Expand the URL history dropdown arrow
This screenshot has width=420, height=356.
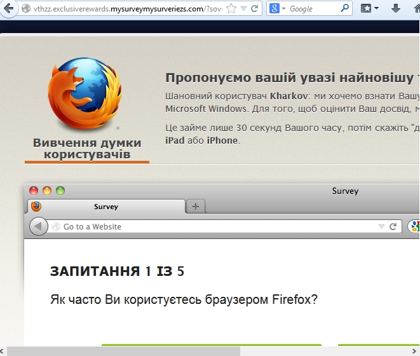[244, 9]
